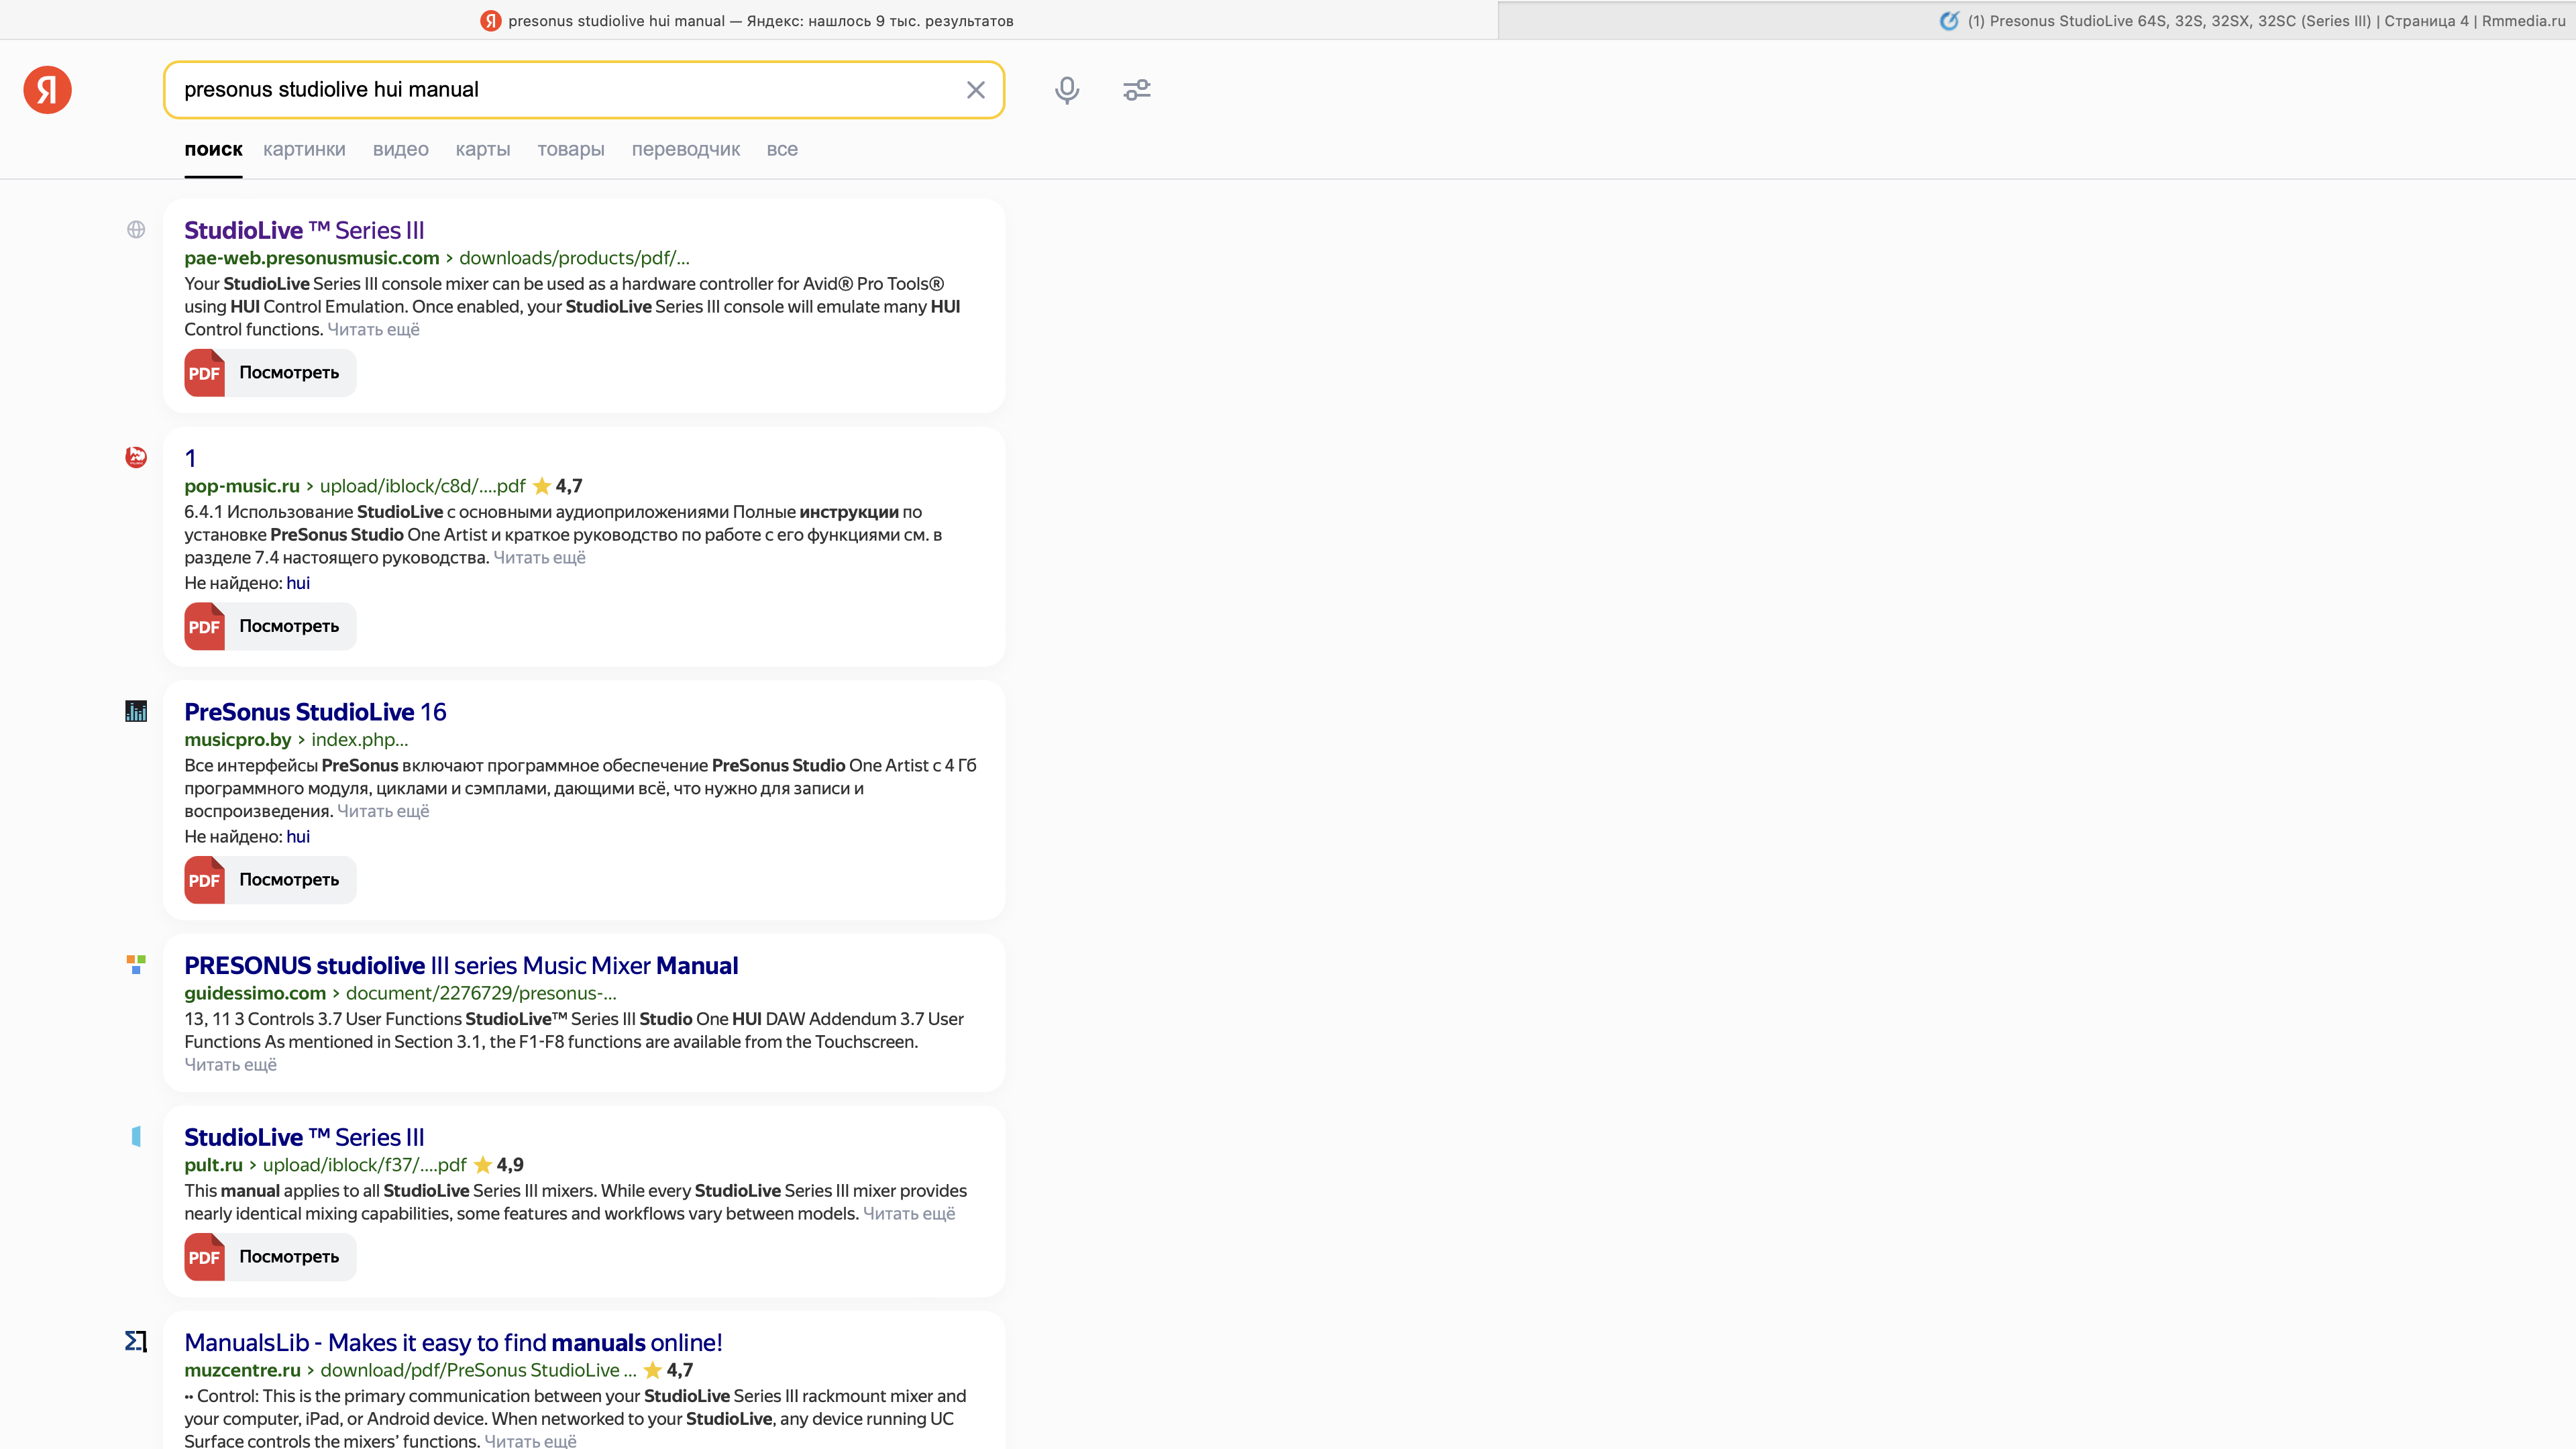View PDF of pop-music.ru result
The image size is (2576, 1449).
[x=270, y=626]
